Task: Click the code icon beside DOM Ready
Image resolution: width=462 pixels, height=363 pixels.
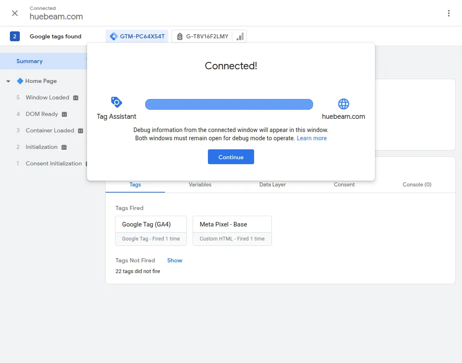Action: click(64, 114)
